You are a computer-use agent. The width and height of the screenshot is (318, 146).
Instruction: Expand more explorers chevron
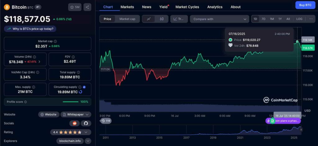click(x=88, y=141)
